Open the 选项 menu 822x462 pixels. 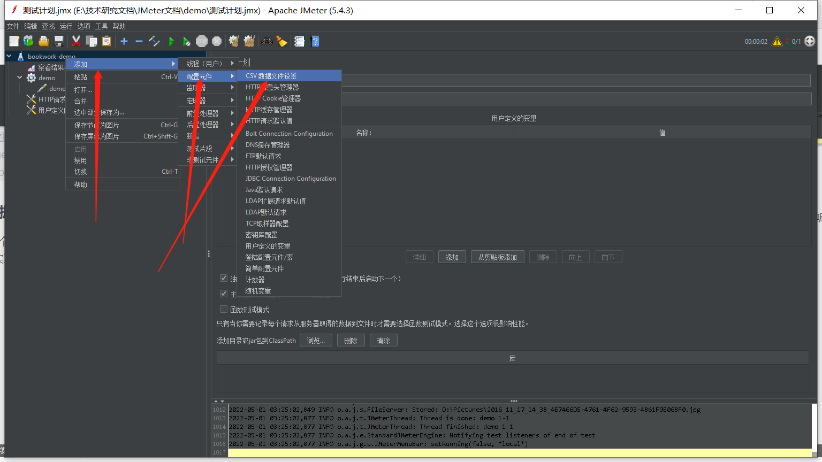pos(83,26)
